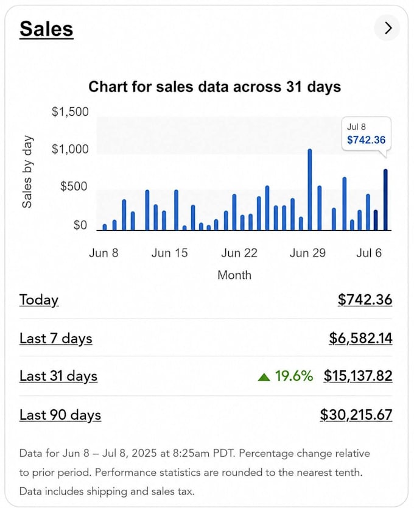Click the chart title text

point(214,87)
